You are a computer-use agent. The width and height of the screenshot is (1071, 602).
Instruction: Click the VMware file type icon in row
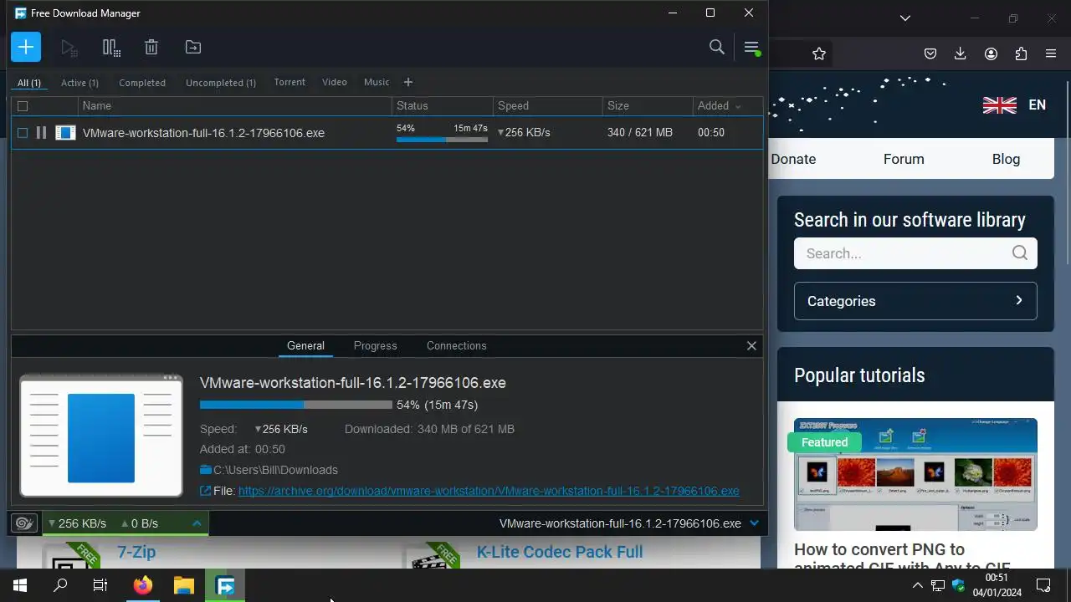pyautogui.click(x=65, y=132)
